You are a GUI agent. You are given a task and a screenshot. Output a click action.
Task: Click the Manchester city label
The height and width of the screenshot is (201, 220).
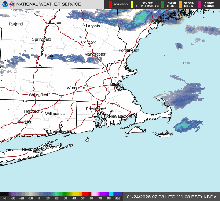[95, 54]
